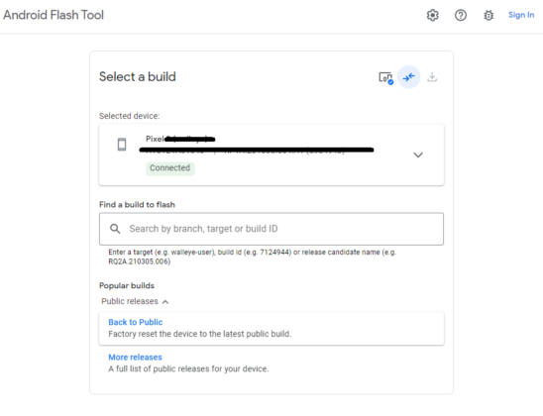This screenshot has width=543, height=416.
Task: Click the connected device step icon
Action: coord(385,77)
